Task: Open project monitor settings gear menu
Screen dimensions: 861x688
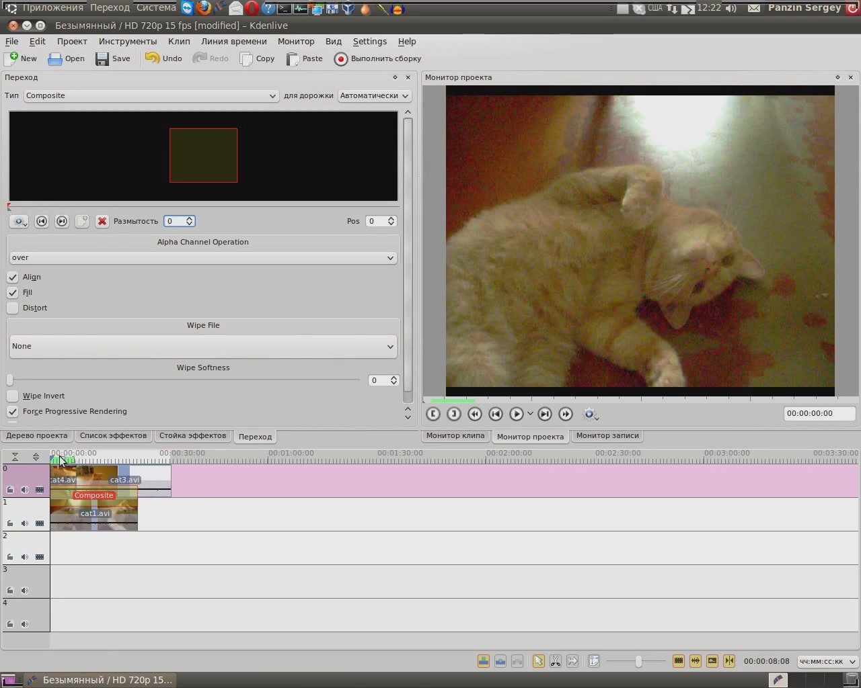Action: coord(590,414)
